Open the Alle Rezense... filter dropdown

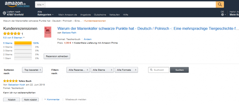[78, 70]
